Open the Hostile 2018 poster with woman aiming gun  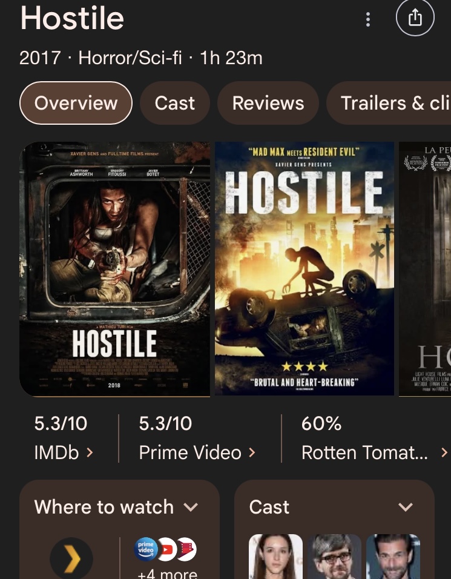pyautogui.click(x=115, y=269)
